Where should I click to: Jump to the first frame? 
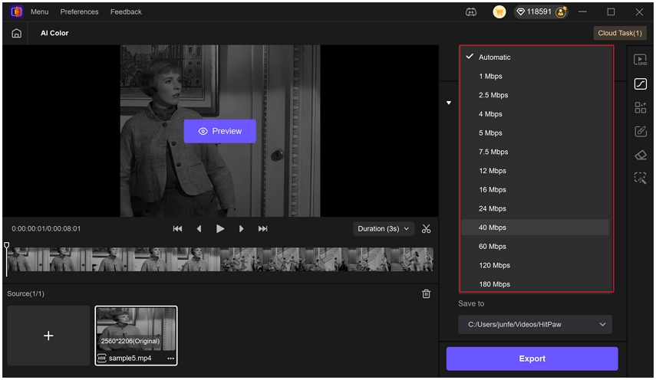click(177, 229)
